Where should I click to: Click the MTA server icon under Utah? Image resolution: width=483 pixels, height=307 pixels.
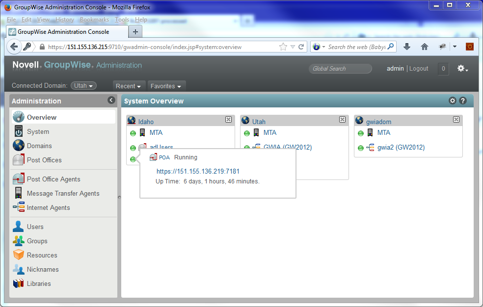256,132
